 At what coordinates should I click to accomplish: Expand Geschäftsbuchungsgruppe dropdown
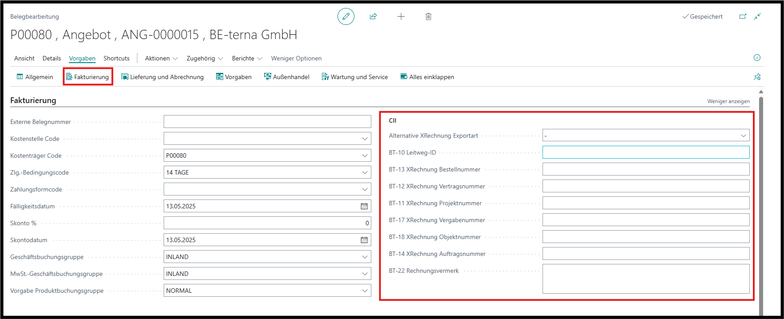[365, 257]
